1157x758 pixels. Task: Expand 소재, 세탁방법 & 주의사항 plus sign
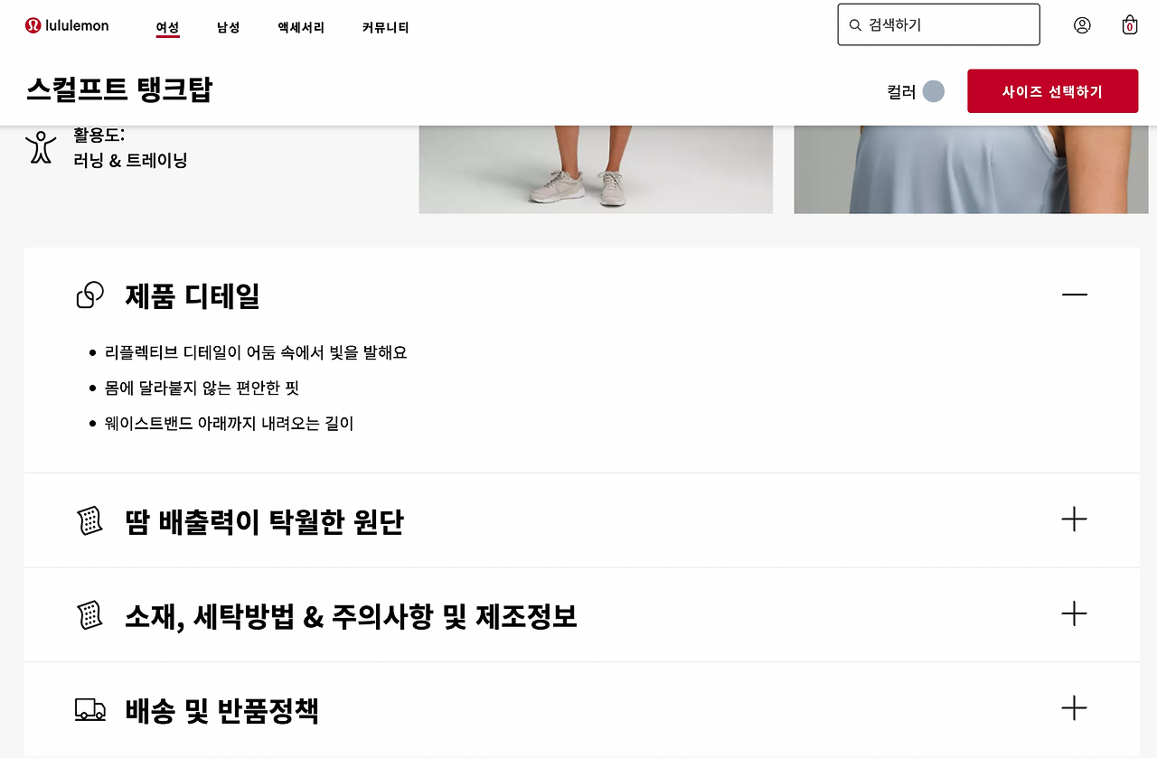coord(1074,614)
